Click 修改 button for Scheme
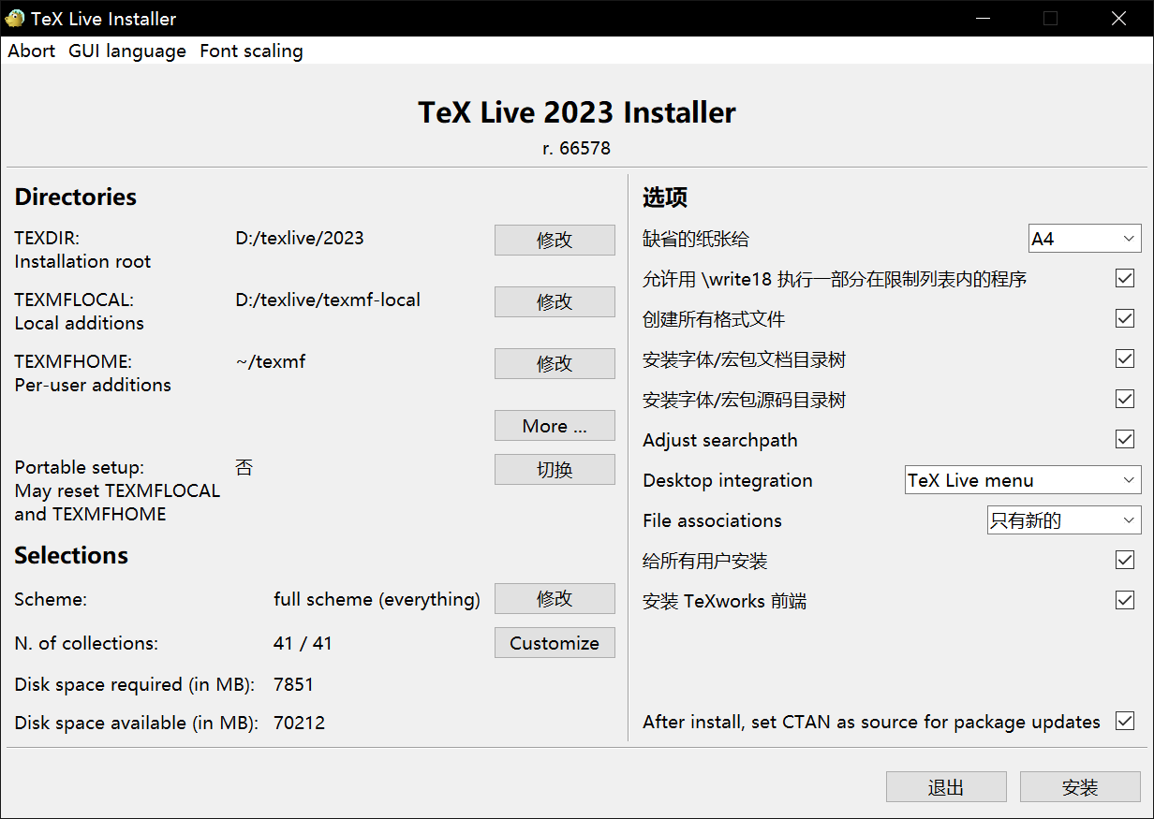1154x819 pixels. 555,598
